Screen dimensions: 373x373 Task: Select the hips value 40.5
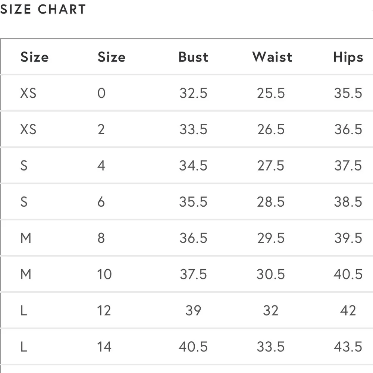click(x=348, y=274)
